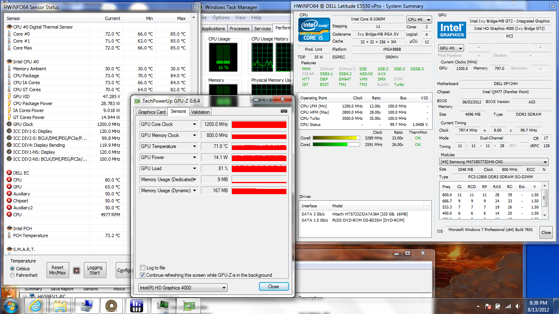
Task: Click the volume speaker icon in system tray
Action: click(x=518, y=306)
